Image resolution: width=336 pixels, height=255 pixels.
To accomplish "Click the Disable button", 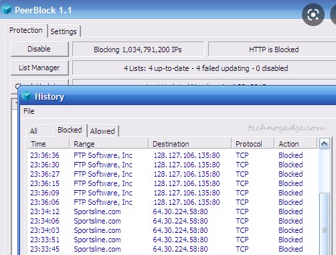I will click(39, 49).
